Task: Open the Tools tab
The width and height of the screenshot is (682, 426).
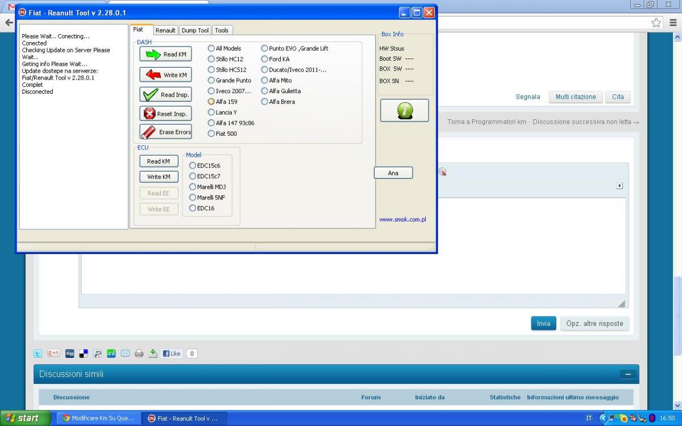Action: tap(222, 30)
